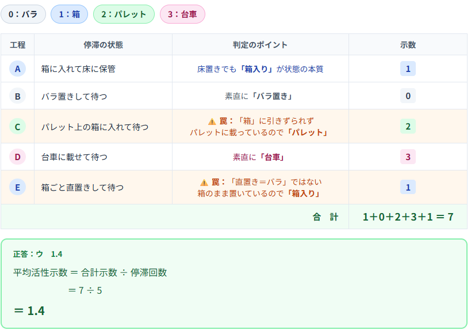Select the '0：バラ' legend pill
The image size is (471, 330).
pyautogui.click(x=23, y=14)
